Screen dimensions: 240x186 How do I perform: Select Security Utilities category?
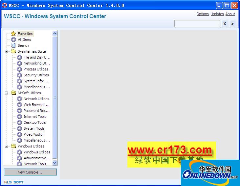point(36,75)
